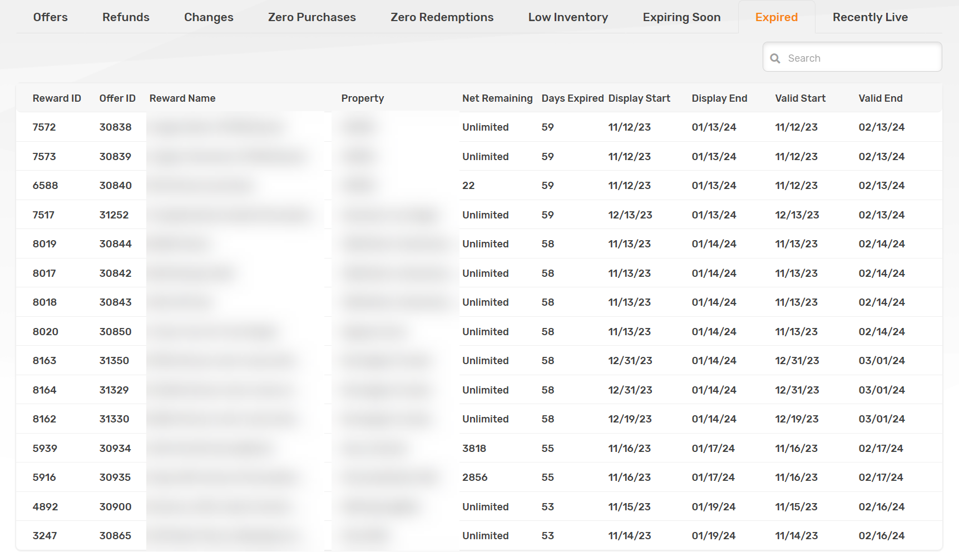This screenshot has width=959, height=557.
Task: Sort by Days Expired column header
Action: [x=572, y=98]
